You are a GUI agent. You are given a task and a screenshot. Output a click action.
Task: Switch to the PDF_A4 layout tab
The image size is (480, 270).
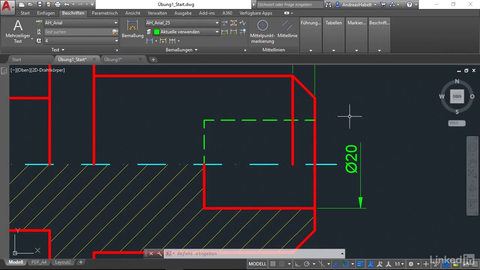pyautogui.click(x=39, y=262)
